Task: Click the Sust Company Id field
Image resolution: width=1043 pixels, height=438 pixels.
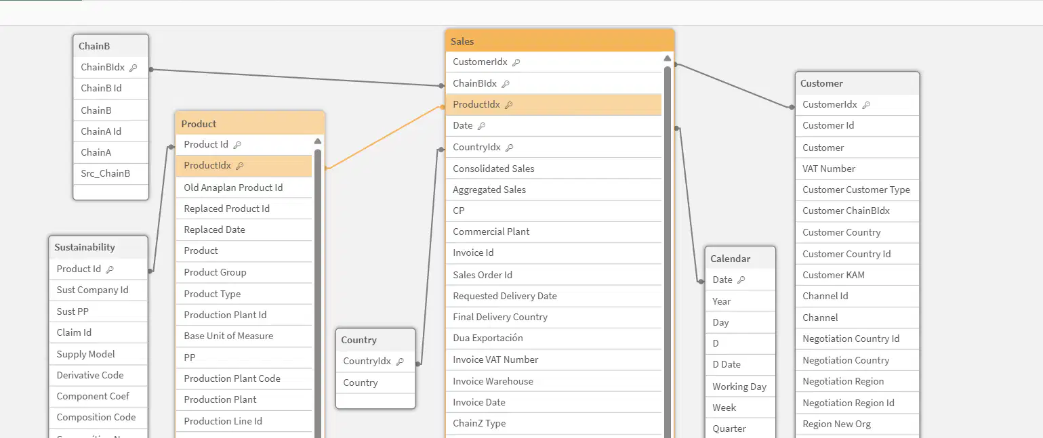Action: [98, 290]
